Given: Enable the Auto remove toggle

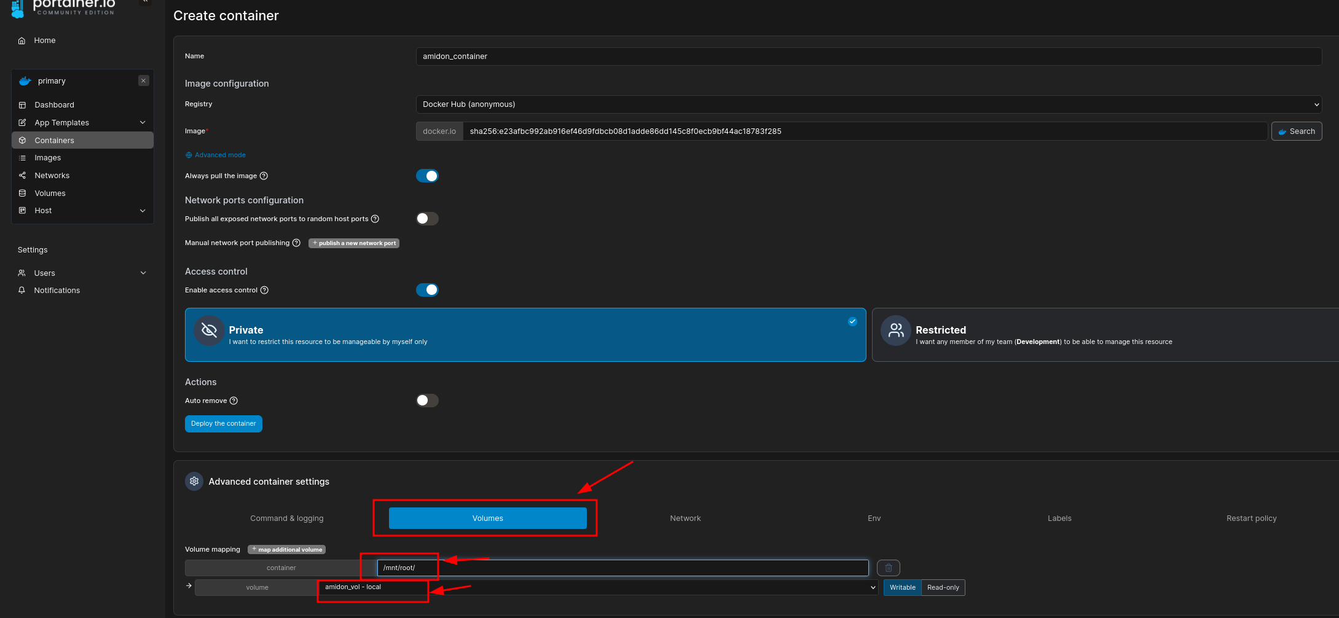Looking at the screenshot, I should pos(427,401).
